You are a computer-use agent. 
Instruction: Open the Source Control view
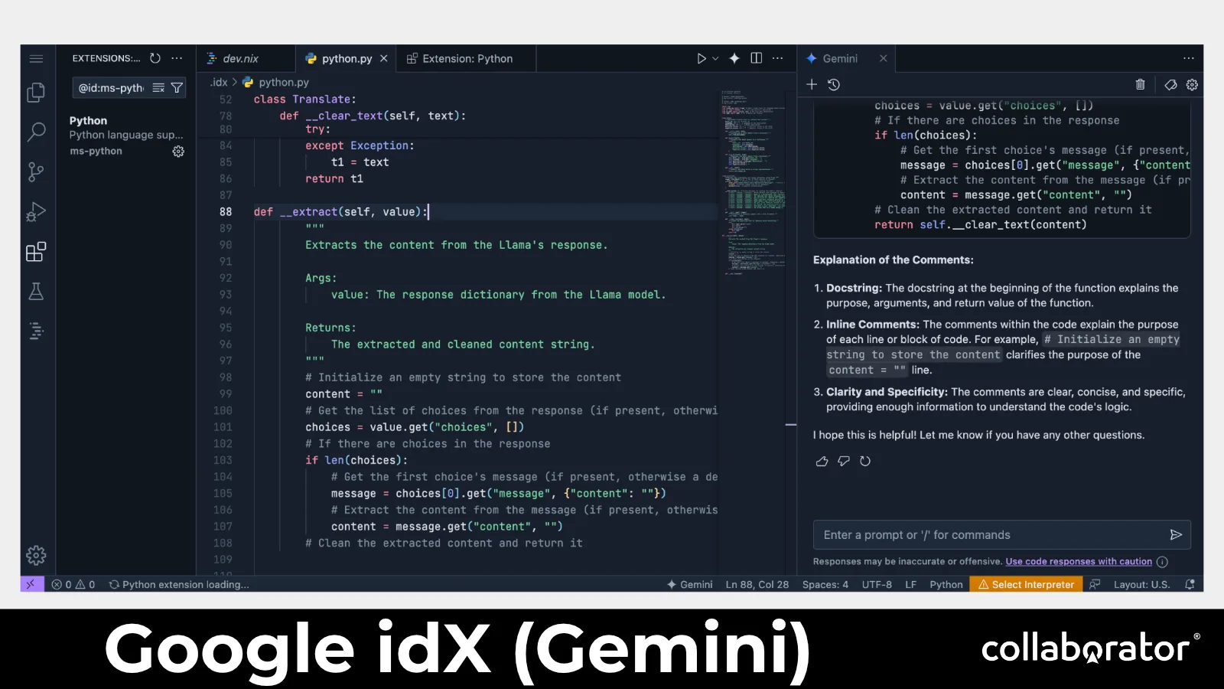(x=36, y=171)
